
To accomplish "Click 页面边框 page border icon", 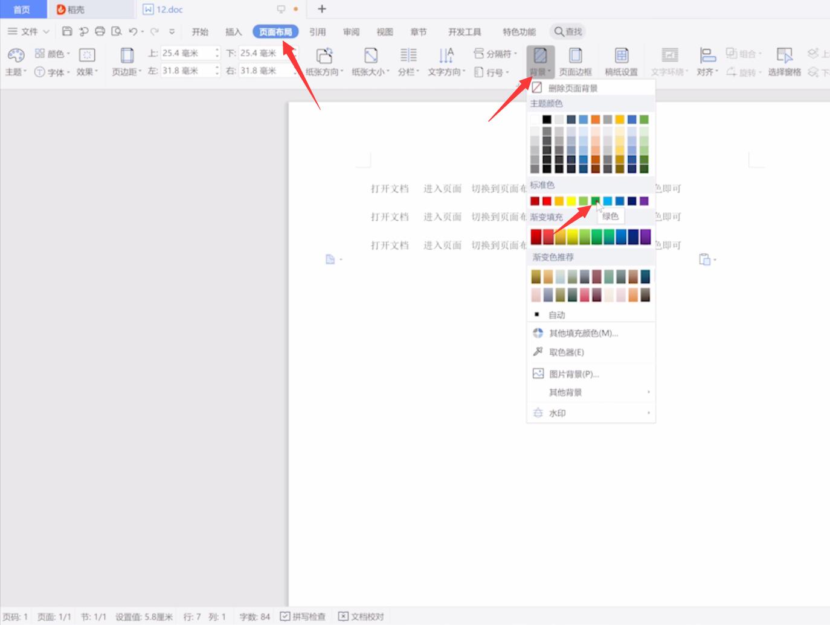I will pyautogui.click(x=576, y=56).
